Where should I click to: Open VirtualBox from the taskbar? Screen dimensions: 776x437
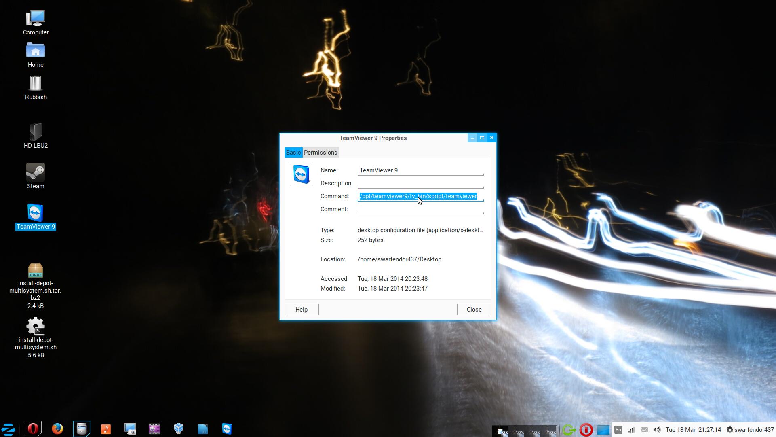[x=179, y=429]
